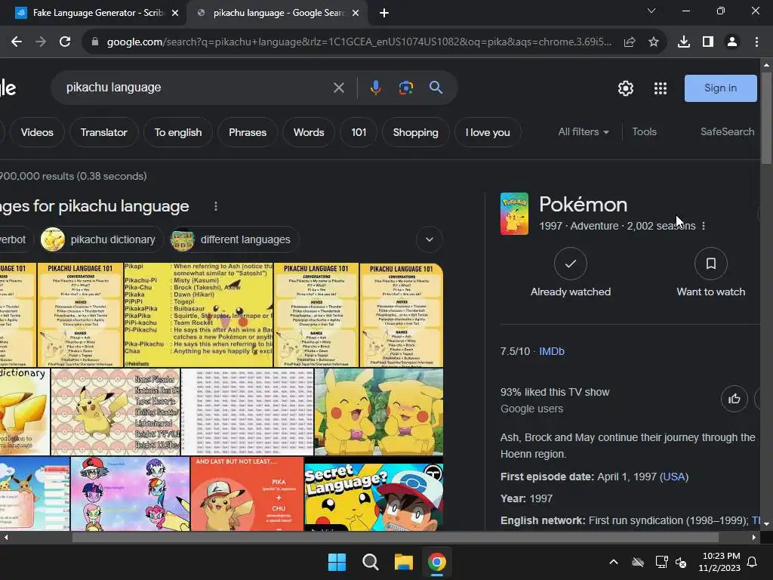Close the Fake Language Generator tab
Screen dimensions: 773x580
pyautogui.click(x=175, y=13)
